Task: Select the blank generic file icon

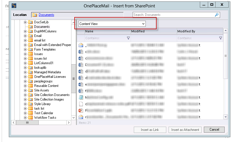Action: [x=81, y=104]
